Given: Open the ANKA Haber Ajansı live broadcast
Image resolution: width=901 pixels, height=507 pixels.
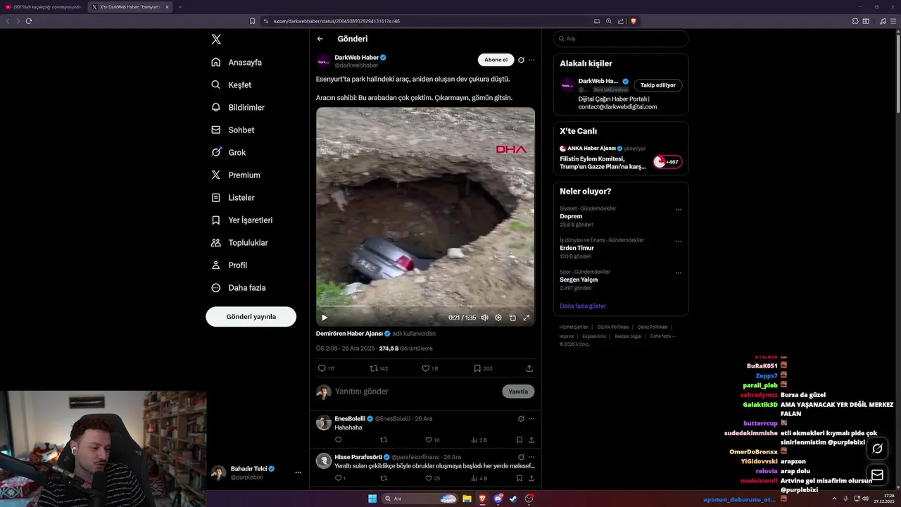Looking at the screenshot, I should (x=621, y=158).
